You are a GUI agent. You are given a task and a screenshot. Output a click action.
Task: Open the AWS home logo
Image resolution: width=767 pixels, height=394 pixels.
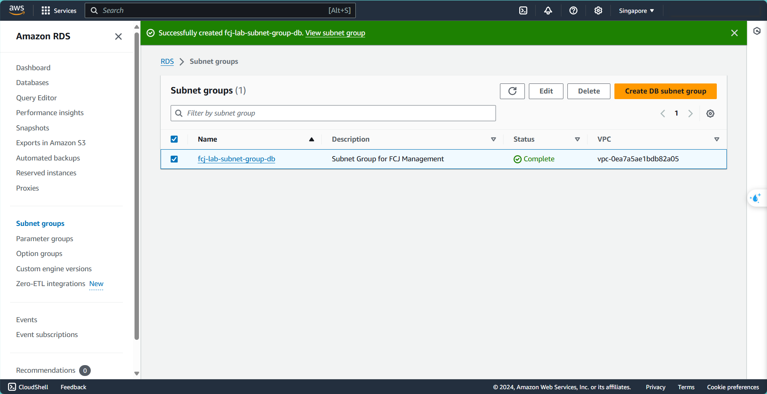[17, 10]
